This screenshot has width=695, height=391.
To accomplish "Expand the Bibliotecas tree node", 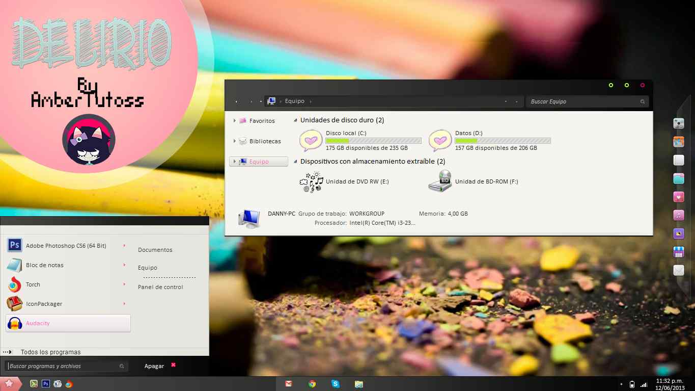I will 235,141.
